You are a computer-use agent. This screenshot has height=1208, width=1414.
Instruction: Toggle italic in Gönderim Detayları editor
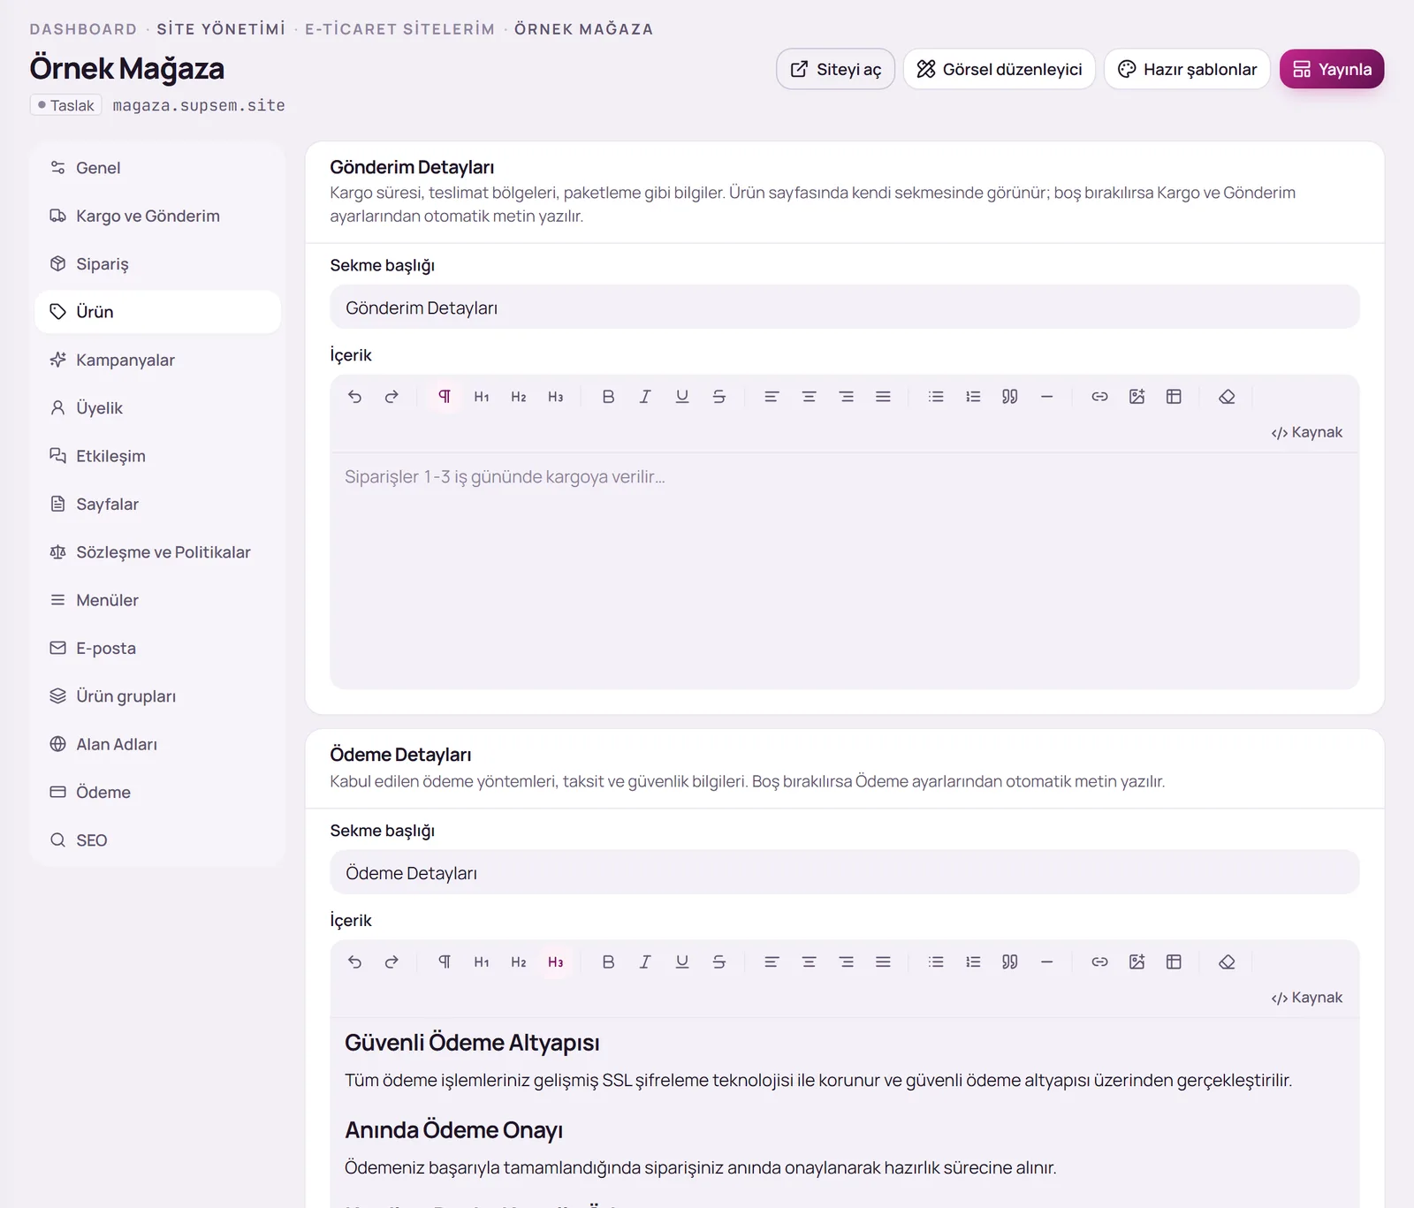[645, 397]
